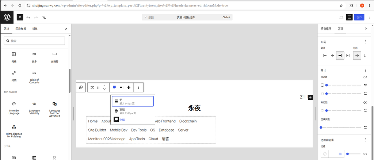Image resolution: width=374 pixels, height=160 pixels.
Task: Insert the Table of Contents block
Action: pos(34,77)
